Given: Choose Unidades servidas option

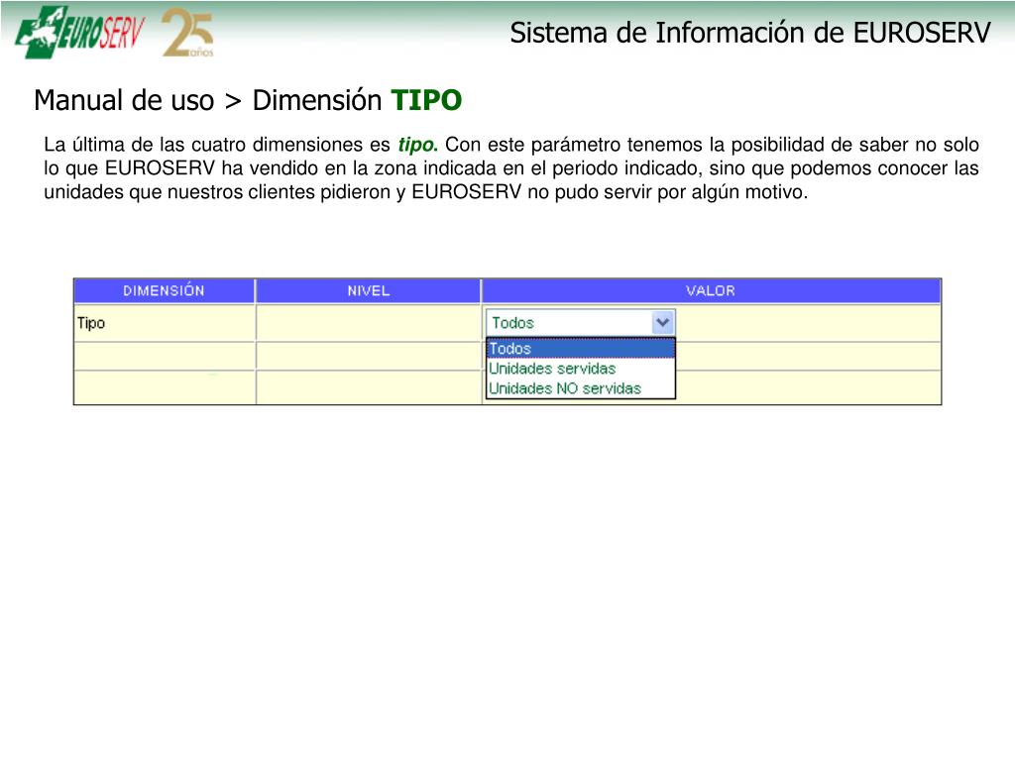Looking at the screenshot, I should pos(581,369).
